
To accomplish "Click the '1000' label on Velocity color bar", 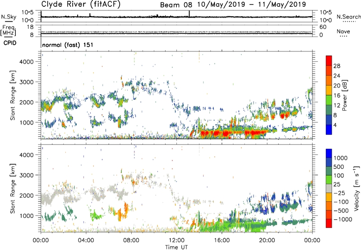I will [x=340, y=158].
